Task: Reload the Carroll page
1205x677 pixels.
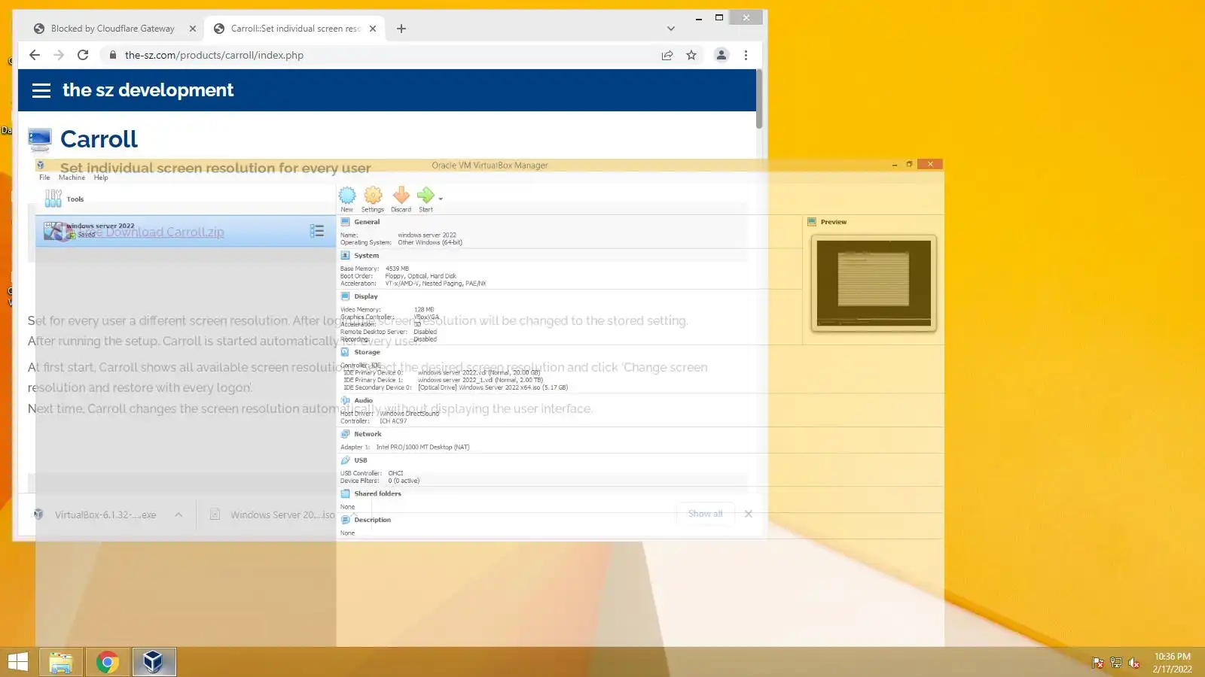Action: tap(83, 55)
